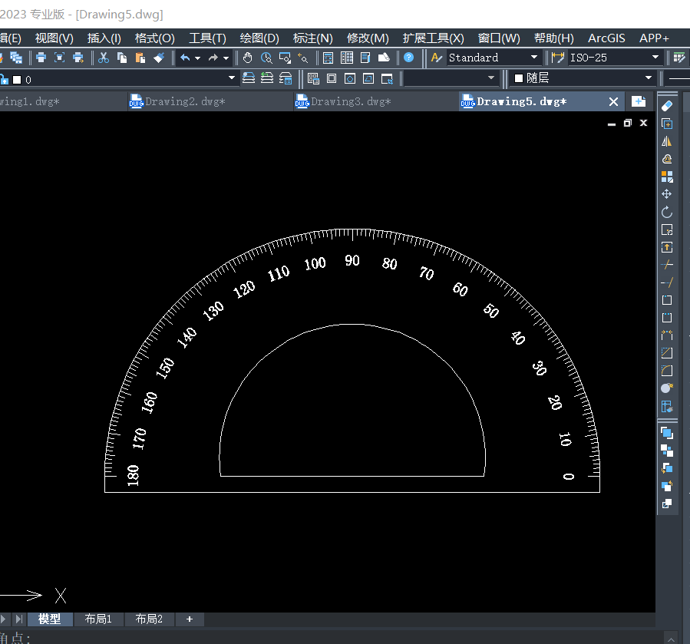Open the 格式(O) menu
Screen dimensions: 690x644
(154, 38)
